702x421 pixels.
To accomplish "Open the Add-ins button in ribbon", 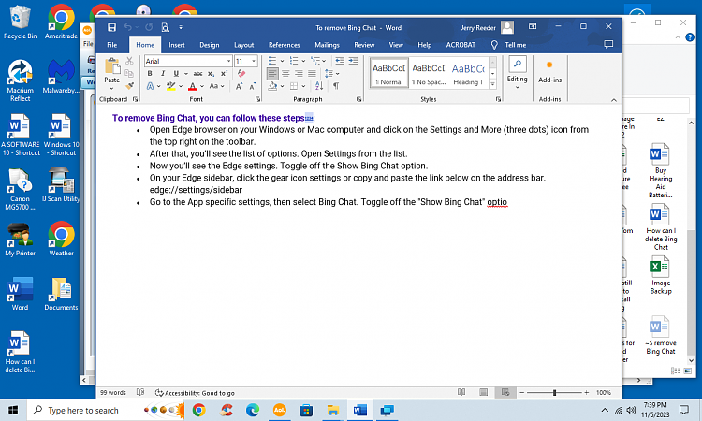I will [x=549, y=70].
